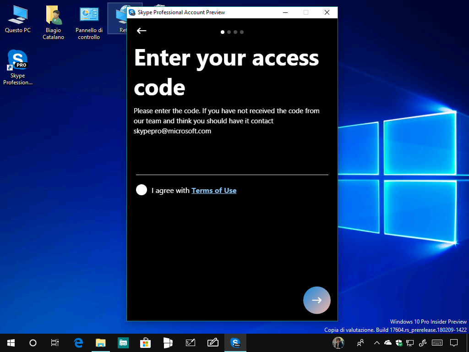Image resolution: width=469 pixels, height=352 pixels.
Task: Select the Pannello di controllo desktop icon
Action: (89, 22)
